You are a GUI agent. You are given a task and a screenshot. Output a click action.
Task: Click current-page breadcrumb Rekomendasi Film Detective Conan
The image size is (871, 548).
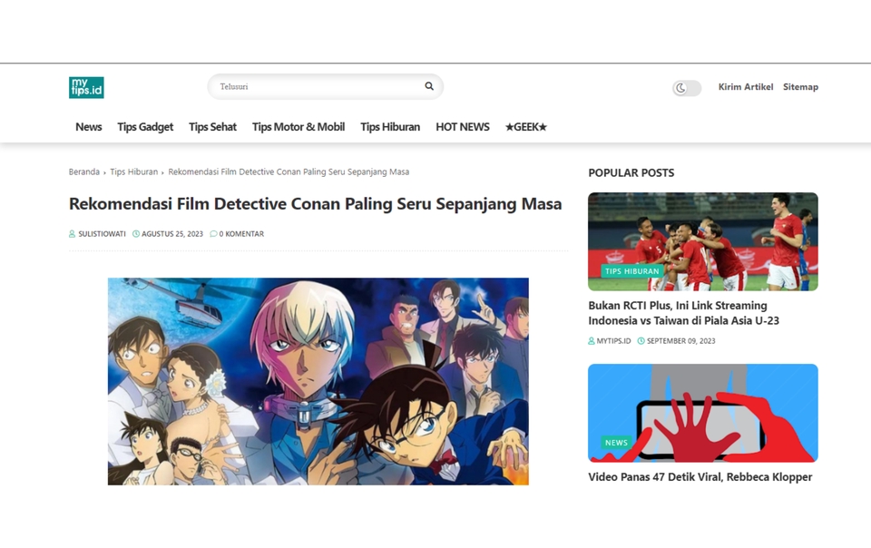point(289,171)
